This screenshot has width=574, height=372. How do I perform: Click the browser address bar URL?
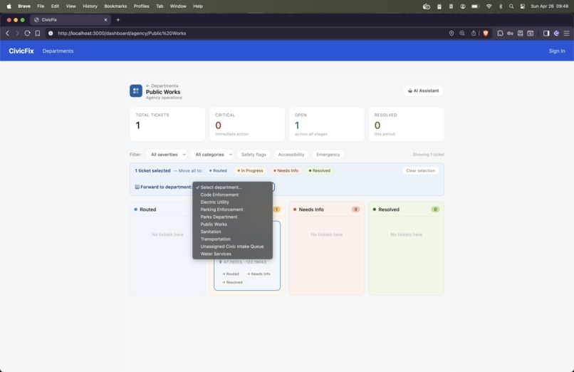click(122, 33)
